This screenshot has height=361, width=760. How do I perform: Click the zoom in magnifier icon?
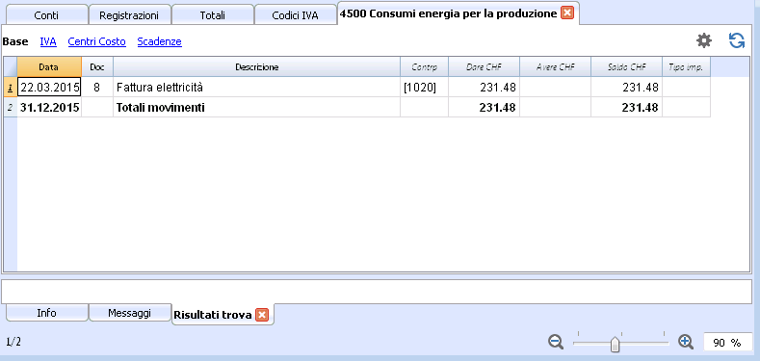coord(686,342)
